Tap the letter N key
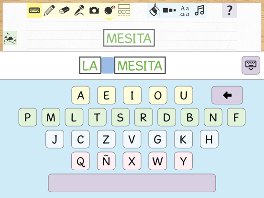The image size is (264, 198). (213, 117)
